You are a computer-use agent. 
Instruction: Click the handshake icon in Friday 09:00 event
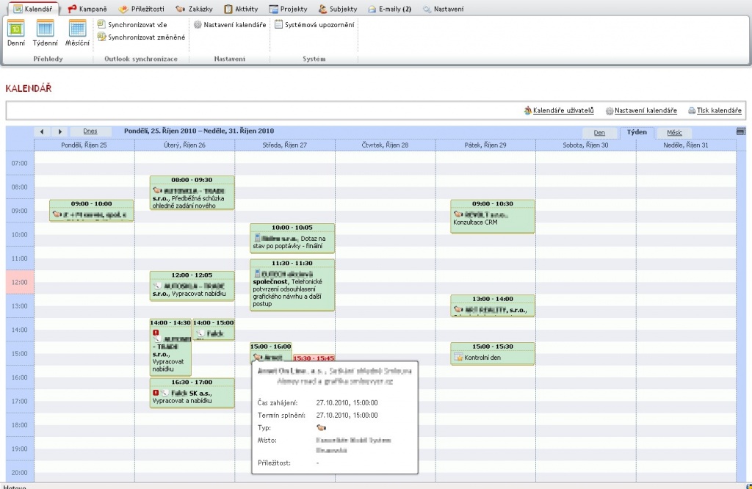pos(458,214)
